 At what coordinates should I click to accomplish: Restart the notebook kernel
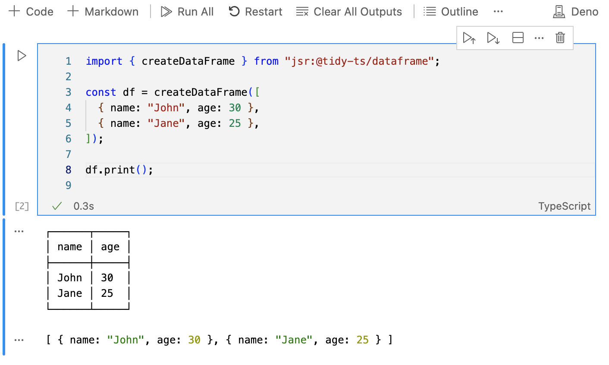[x=255, y=12]
